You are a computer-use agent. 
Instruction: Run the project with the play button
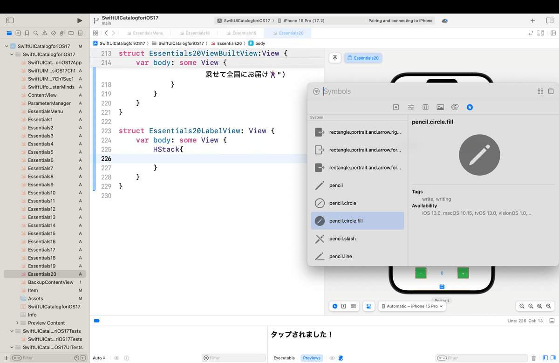(x=80, y=21)
